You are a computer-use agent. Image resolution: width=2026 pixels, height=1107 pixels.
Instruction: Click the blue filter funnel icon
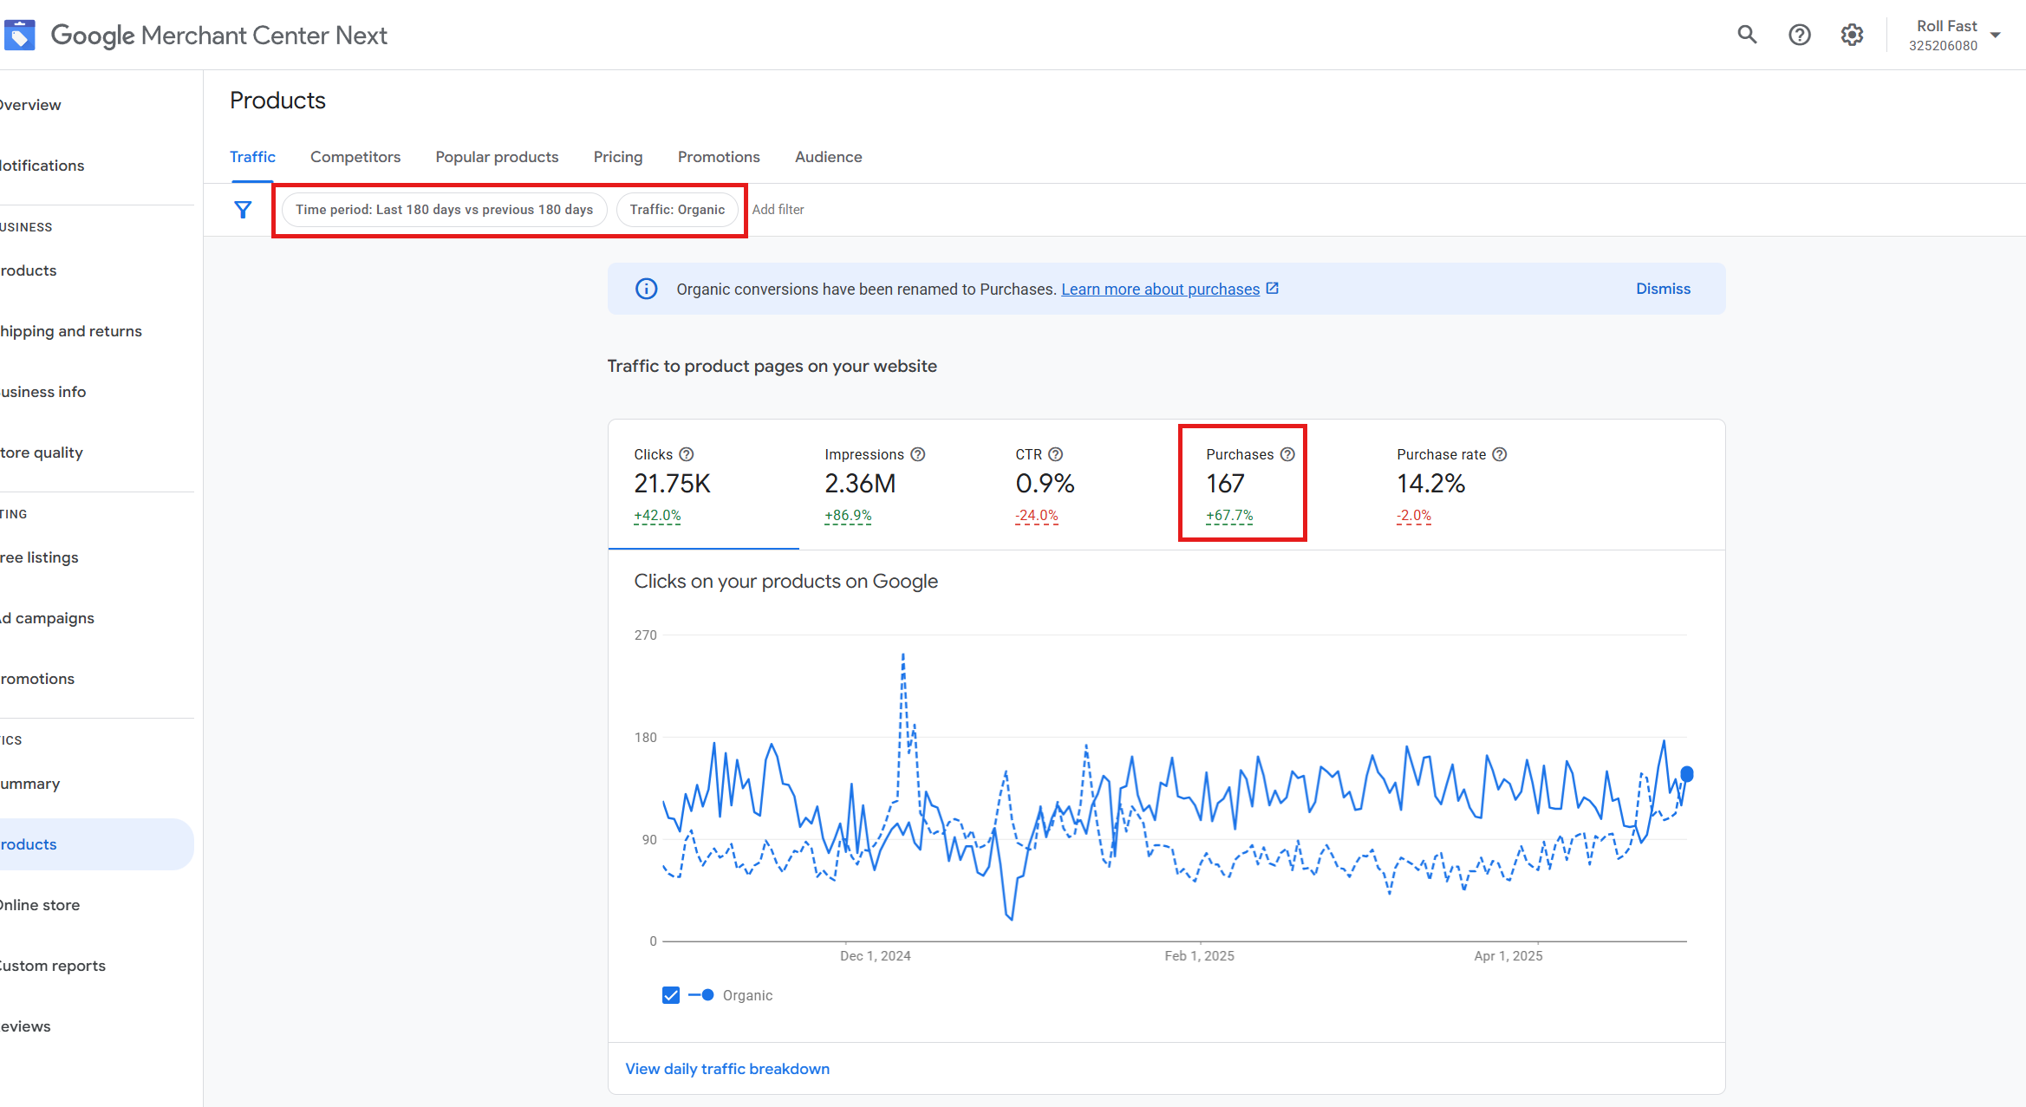tap(243, 210)
